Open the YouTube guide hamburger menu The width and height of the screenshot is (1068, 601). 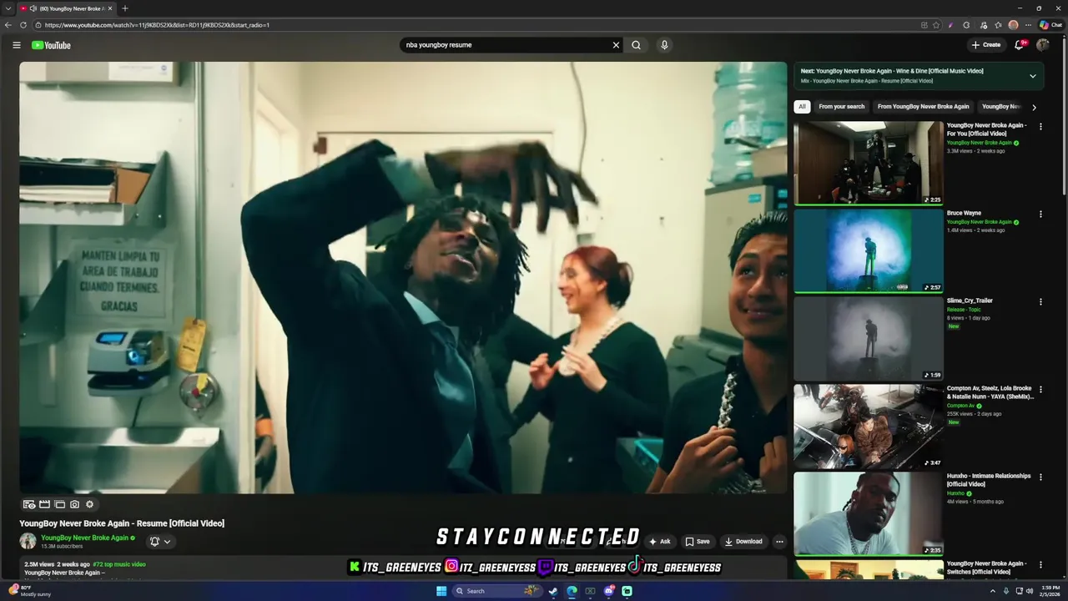pyautogui.click(x=16, y=45)
